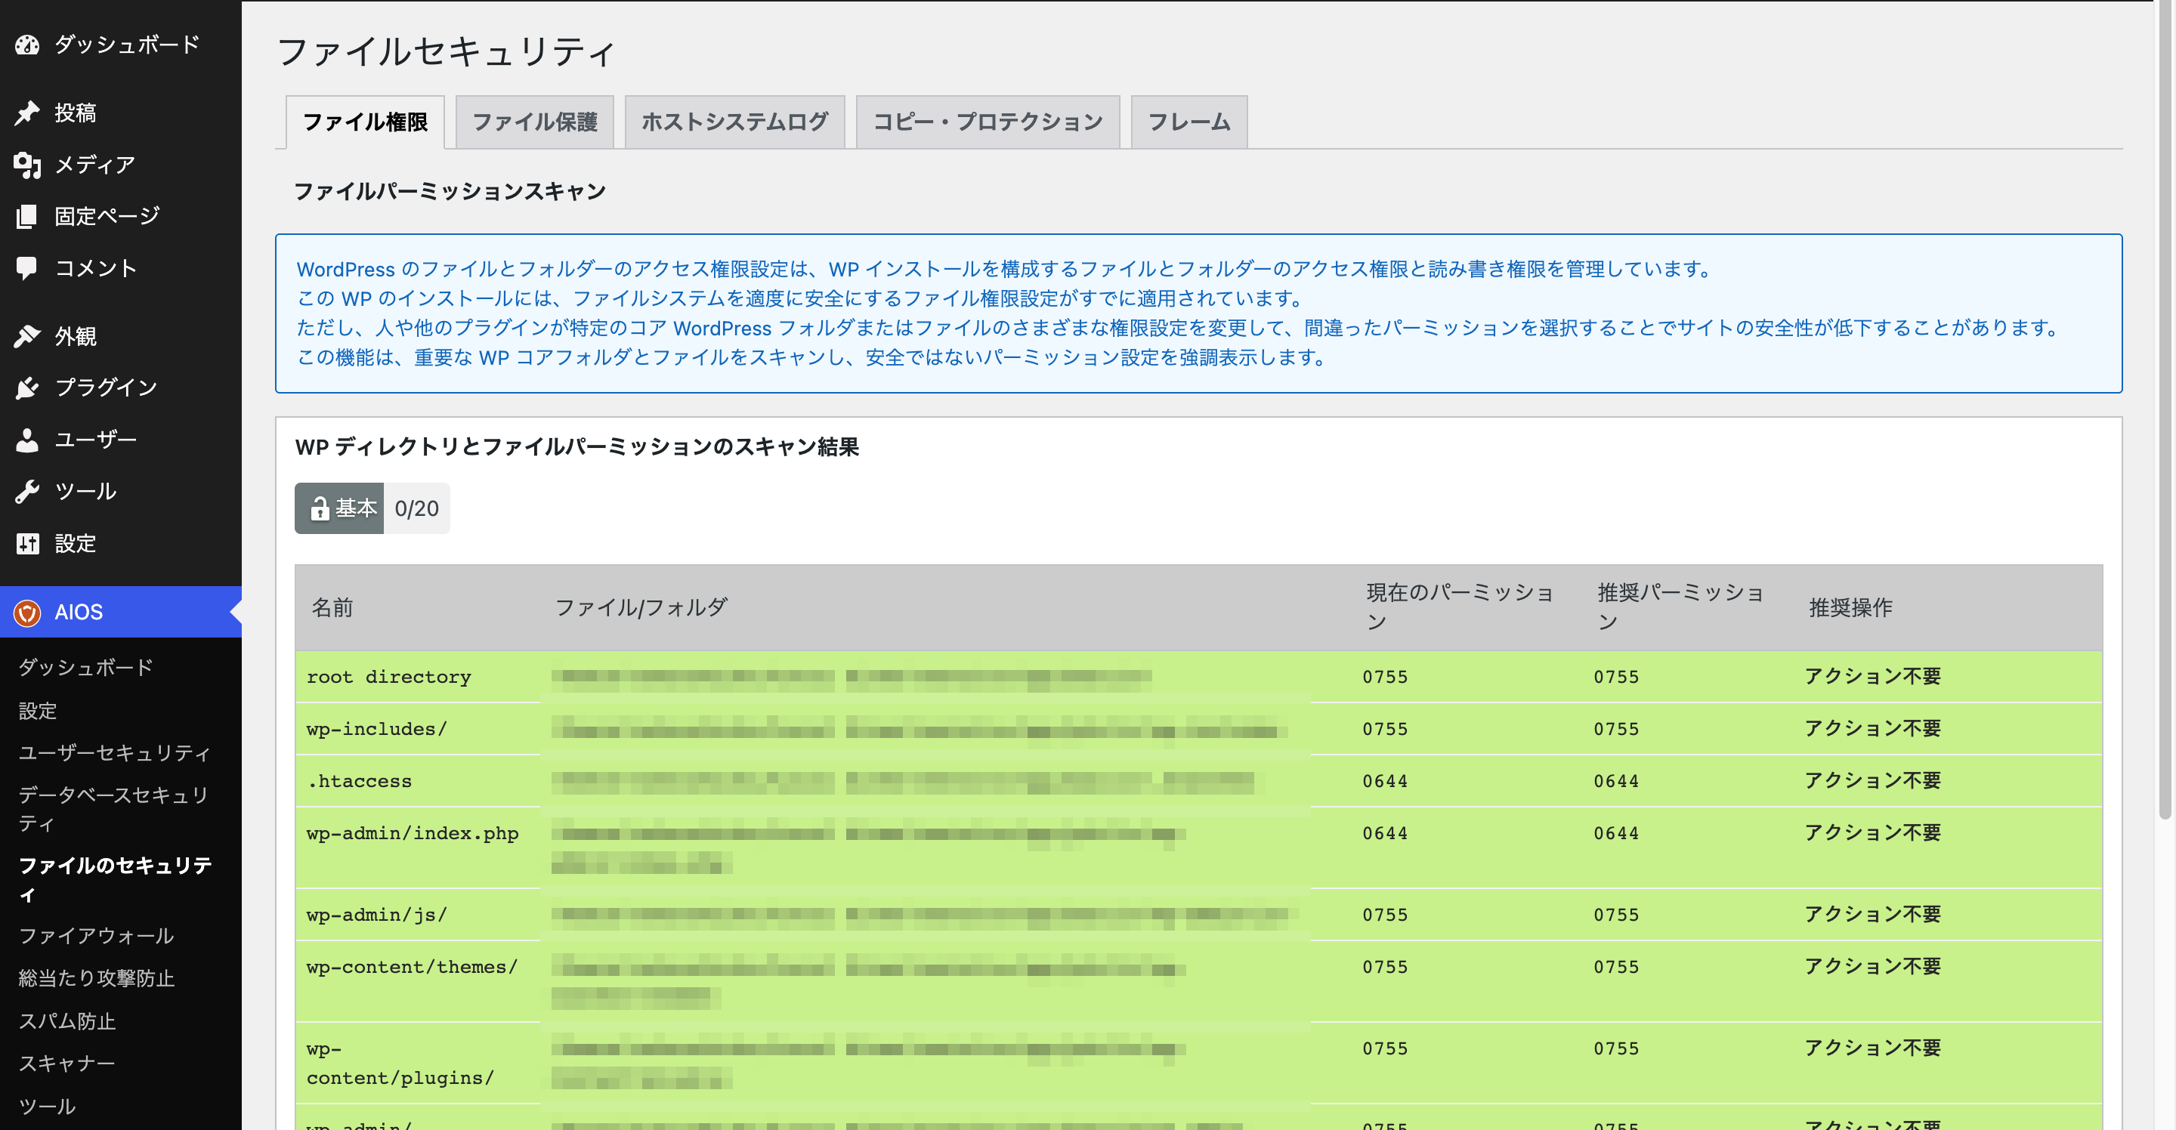The height and width of the screenshot is (1130, 2176).
Task: Click the AIOS shield logo icon
Action: point(27,613)
